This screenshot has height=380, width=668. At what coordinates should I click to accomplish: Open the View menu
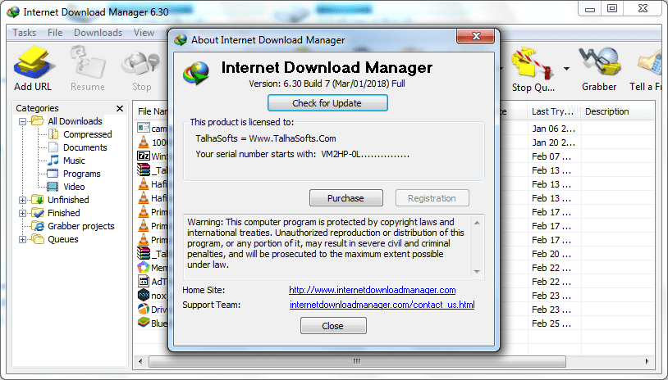click(x=144, y=33)
